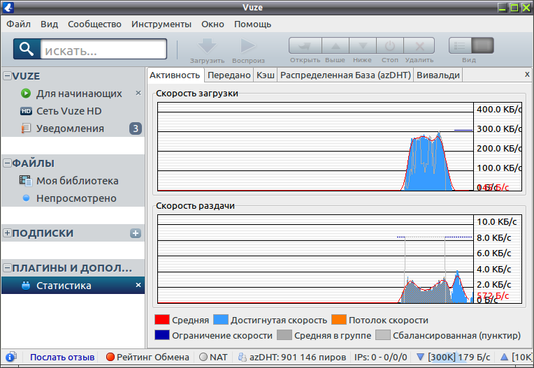The image size is (534, 368).
Task: Click the NAT status indicator
Action: click(213, 357)
